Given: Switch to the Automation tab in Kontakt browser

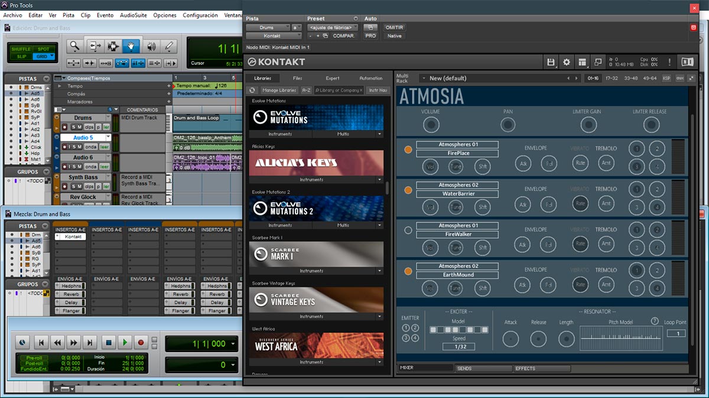Looking at the screenshot, I should (371, 78).
